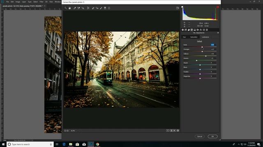This screenshot has width=263, height=147.
Task: Click the zoom percentage field
Action: (73, 131)
